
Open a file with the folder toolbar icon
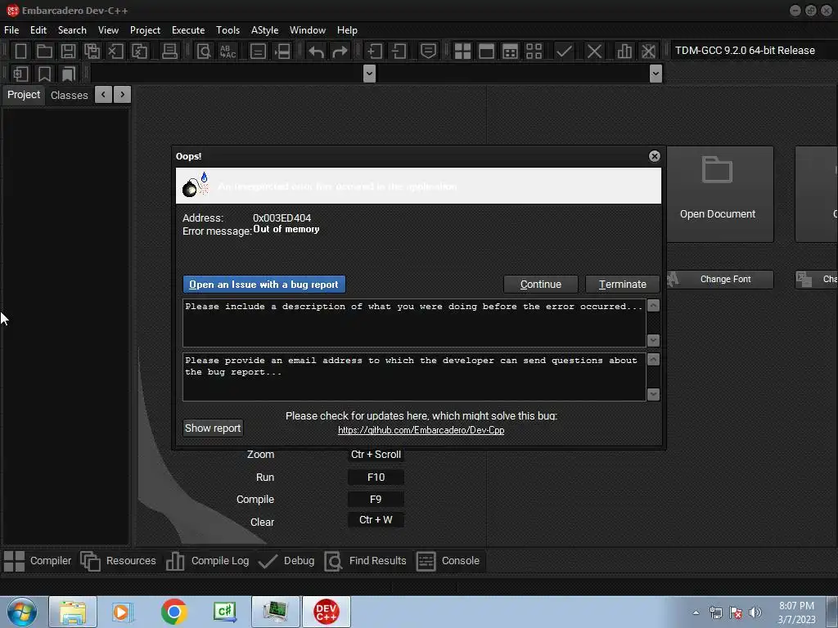pyautogui.click(x=44, y=52)
